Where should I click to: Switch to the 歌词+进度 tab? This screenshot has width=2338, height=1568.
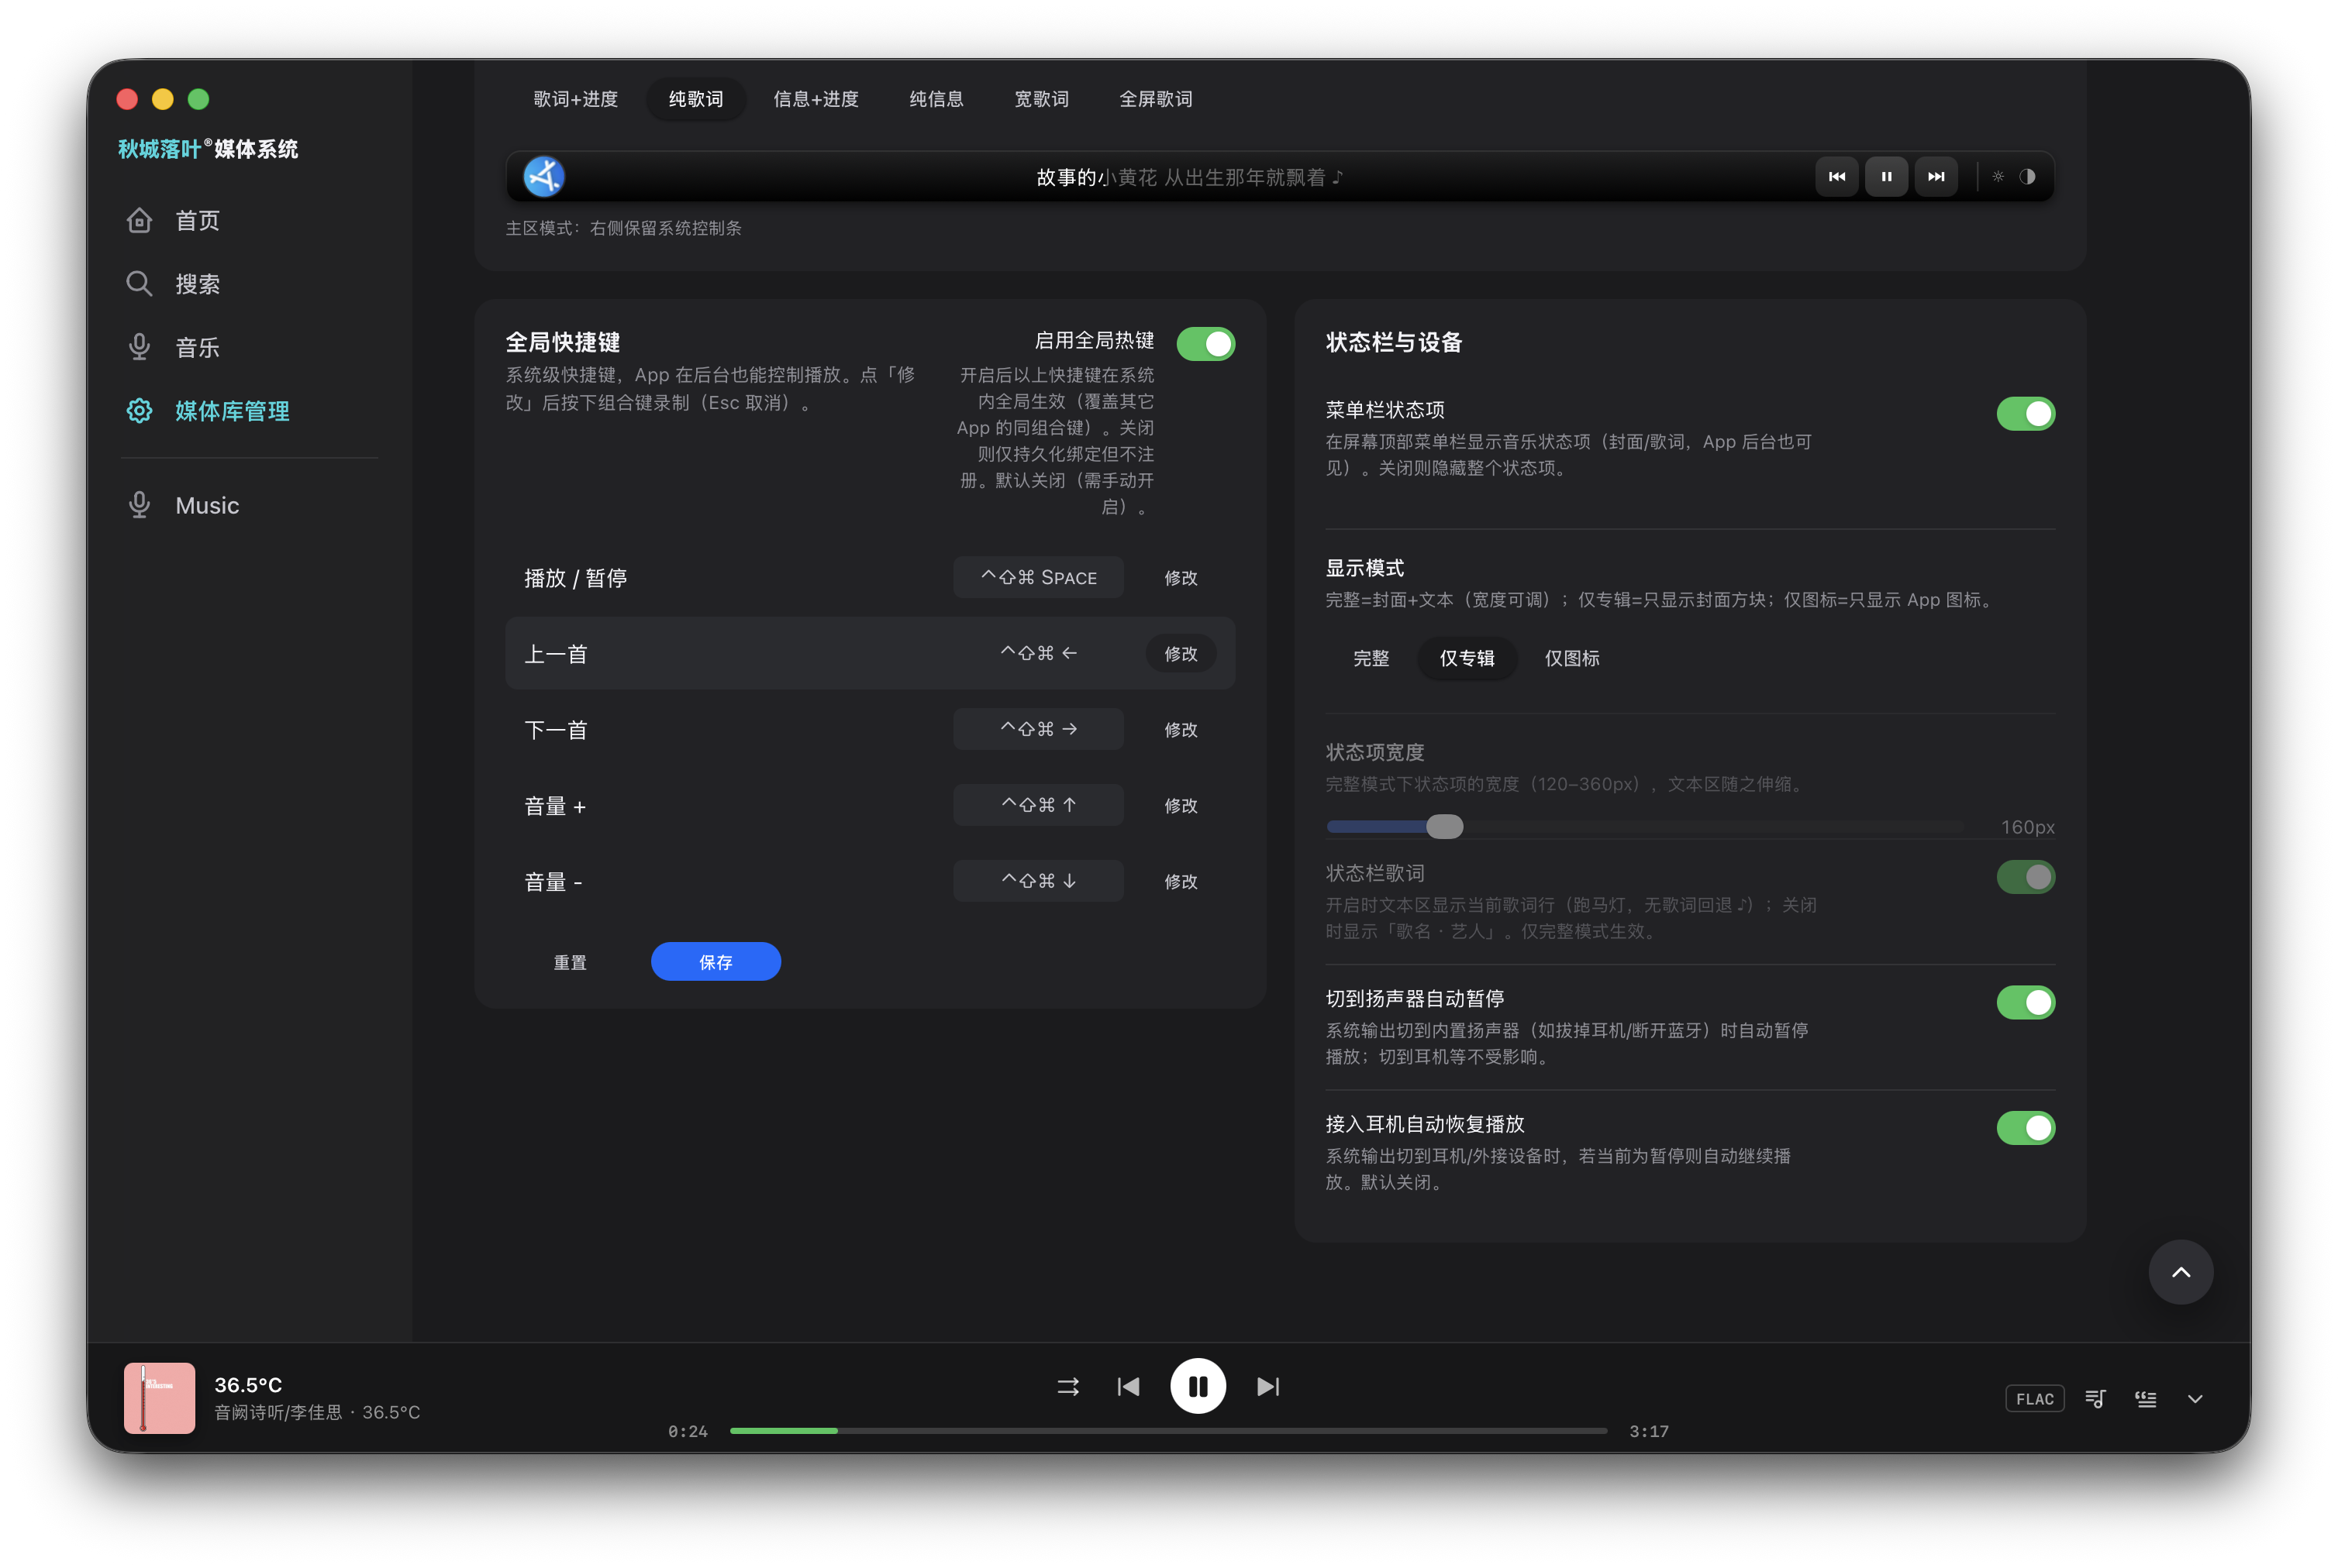coord(575,99)
